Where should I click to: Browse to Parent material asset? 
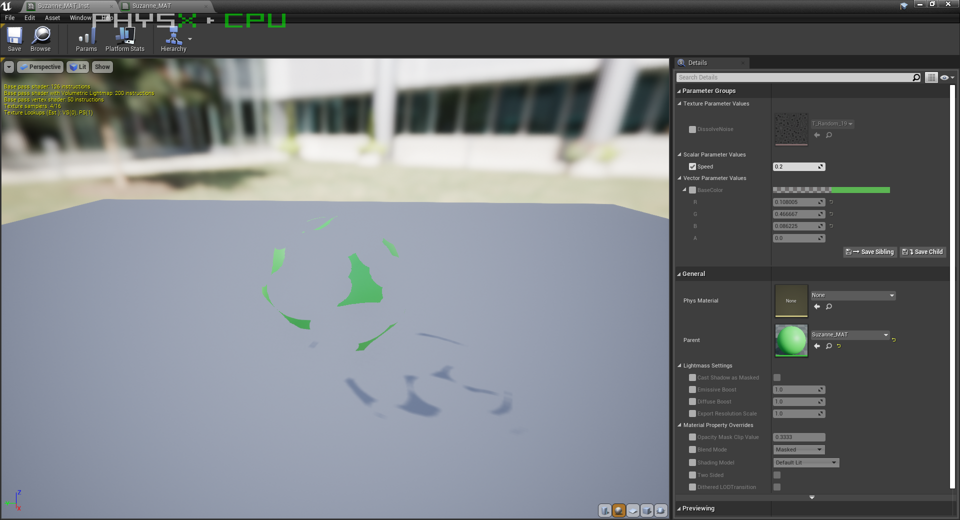click(x=829, y=346)
